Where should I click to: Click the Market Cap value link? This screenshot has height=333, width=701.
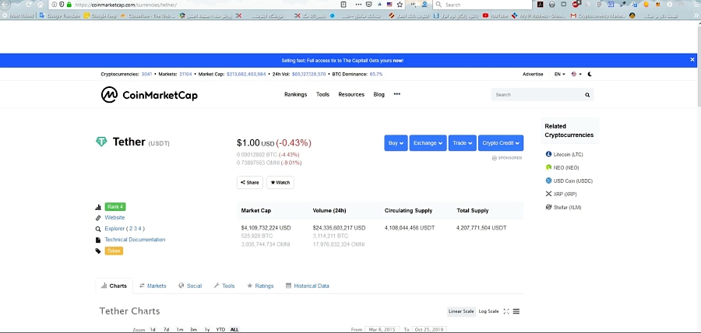(x=246, y=74)
